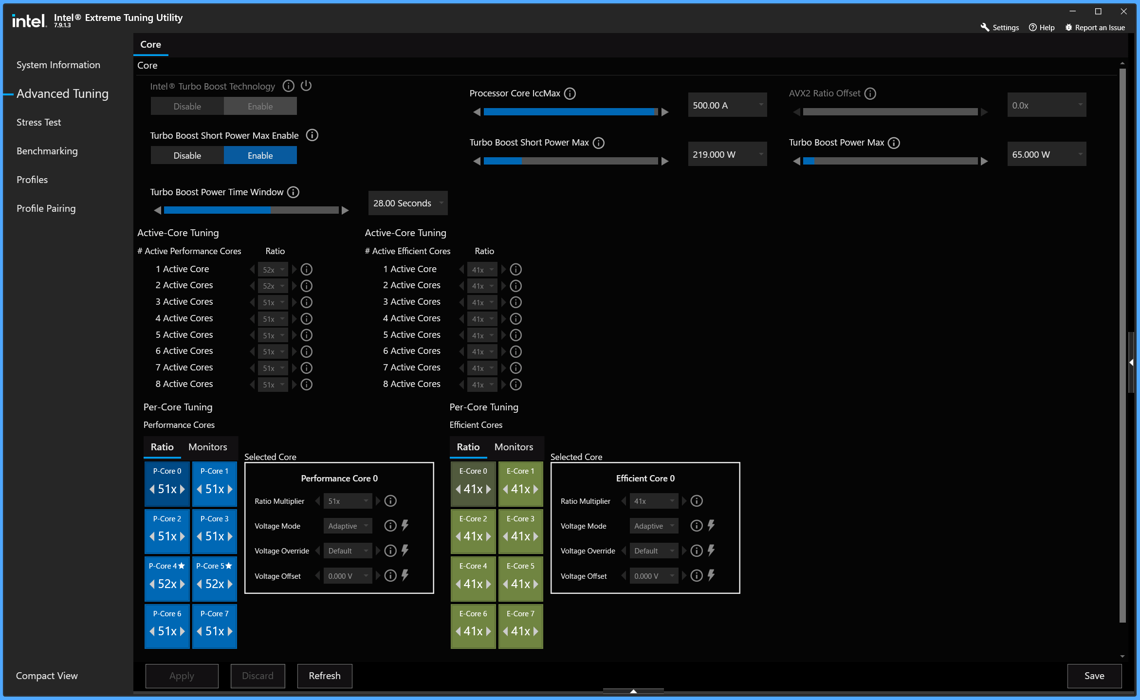The height and width of the screenshot is (700, 1140).
Task: Select E-Core 3 tile
Action: click(x=520, y=531)
